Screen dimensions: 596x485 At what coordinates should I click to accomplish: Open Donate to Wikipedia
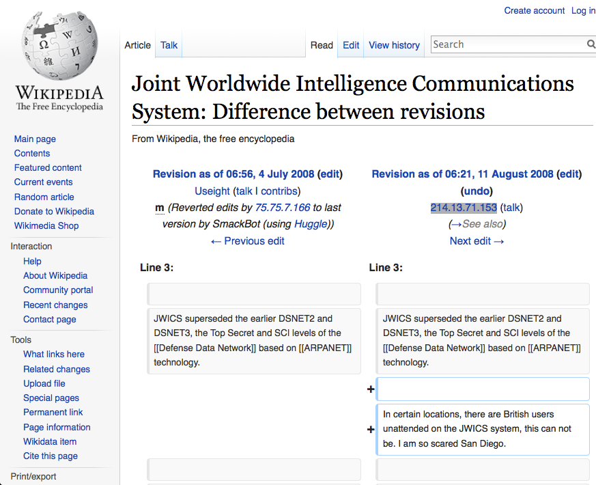click(54, 212)
